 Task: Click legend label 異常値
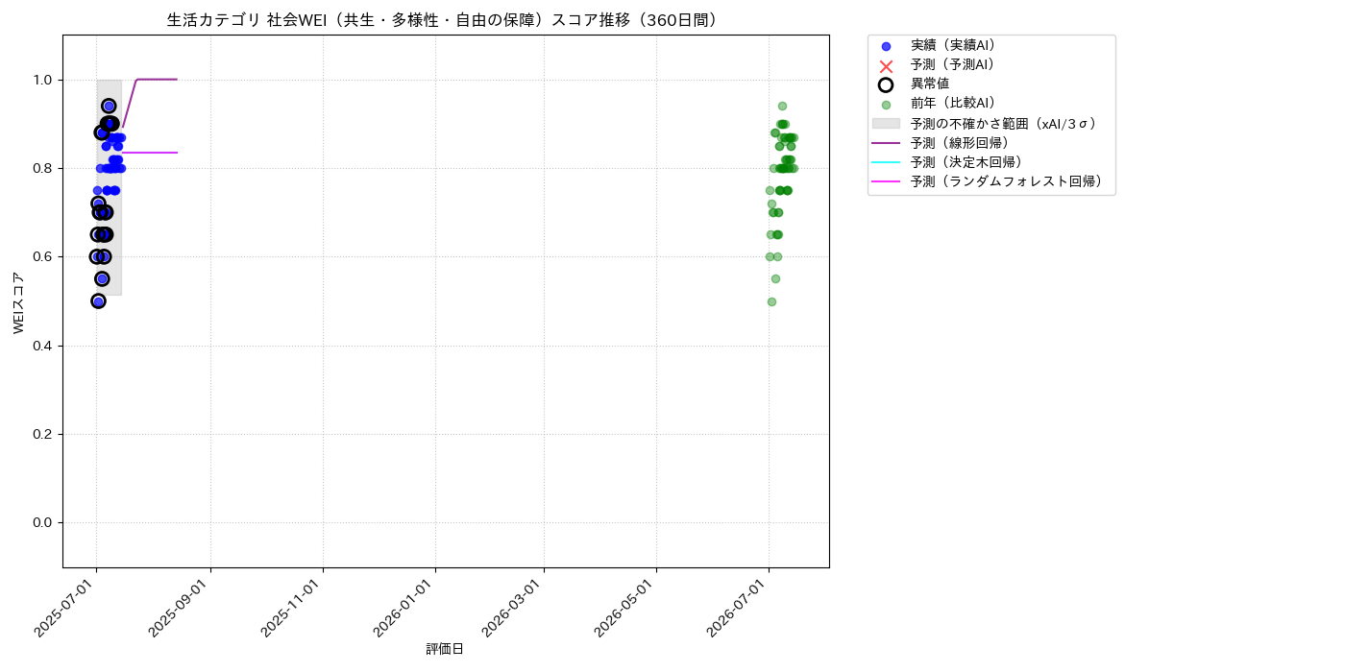pyautogui.click(x=930, y=84)
